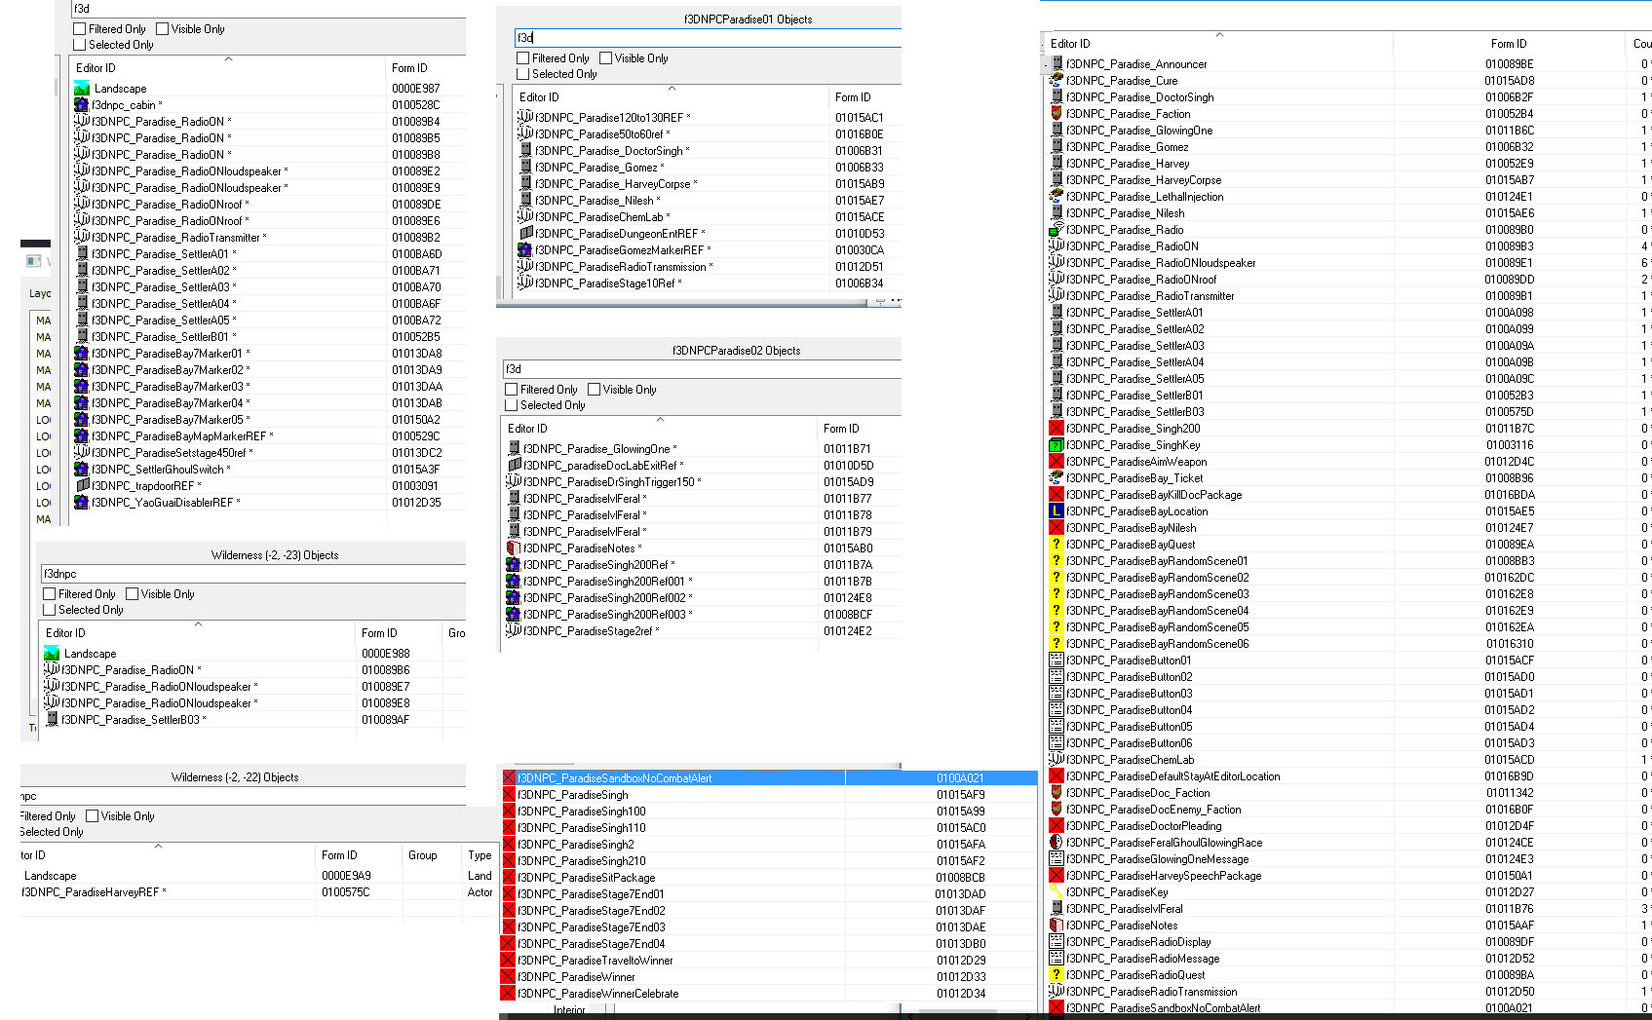Click the f3d filter field in f3DNPCParadise02 Objects

pos(702,369)
